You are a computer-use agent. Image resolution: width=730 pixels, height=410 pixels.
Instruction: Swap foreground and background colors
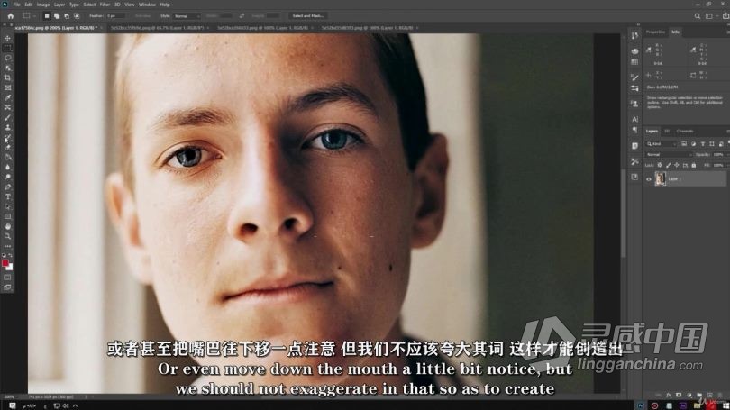11,256
